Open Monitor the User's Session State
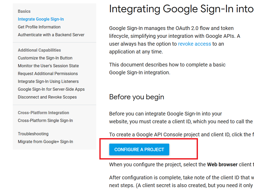Image resolution: width=254 pixels, height=190 pixels. point(48,66)
